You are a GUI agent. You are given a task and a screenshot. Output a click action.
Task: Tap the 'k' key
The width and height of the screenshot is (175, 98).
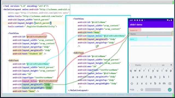pyautogui.click(x=164, y=77)
